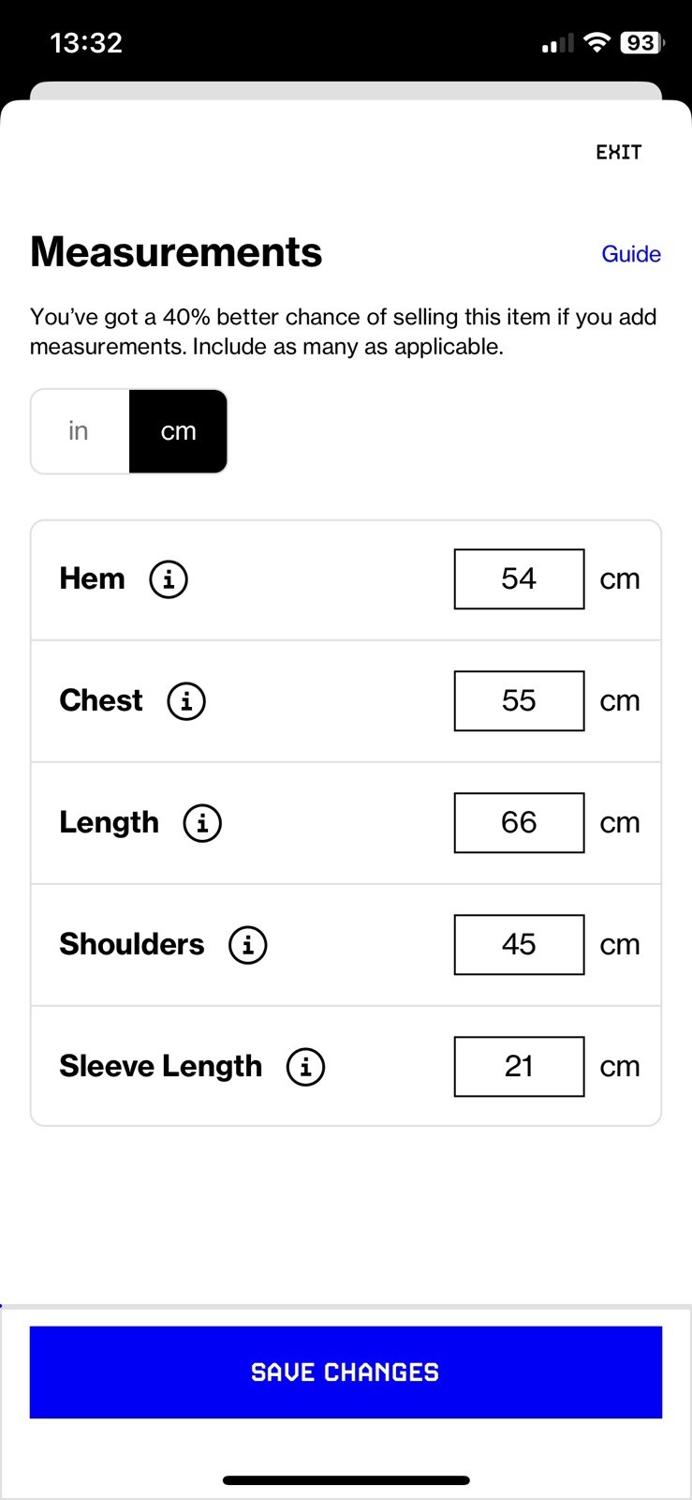Show Shoulders measurement info icon
The width and height of the screenshot is (692, 1500).
tap(248, 945)
